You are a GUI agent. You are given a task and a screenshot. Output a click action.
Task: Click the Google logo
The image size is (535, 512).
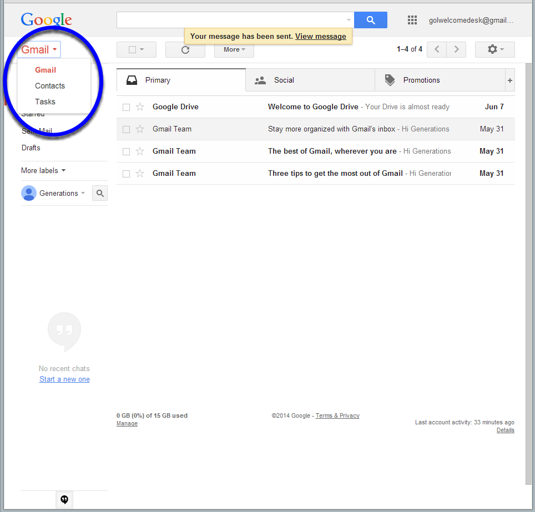[x=47, y=20]
